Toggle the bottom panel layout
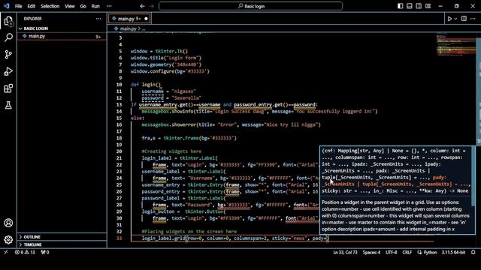Image resolution: width=481 pixels, height=270 pixels. (409, 6)
